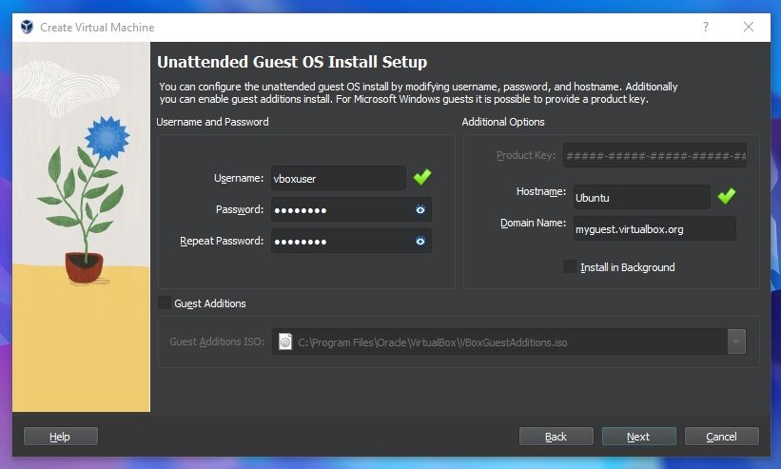Click the Next button
Image resolution: width=781 pixels, height=469 pixels.
point(638,436)
